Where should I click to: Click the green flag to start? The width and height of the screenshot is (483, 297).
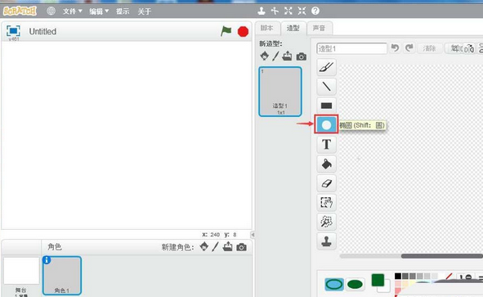[x=226, y=31]
